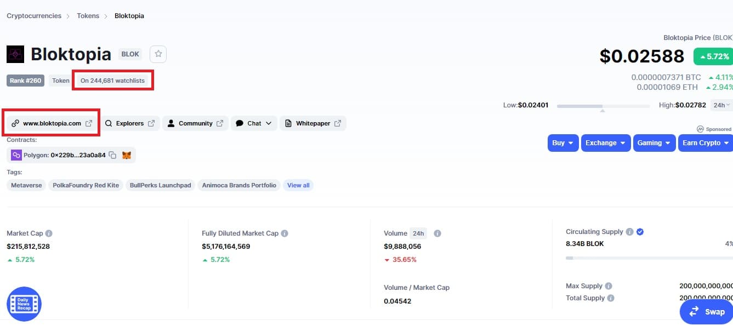This screenshot has width=733, height=326.
Task: Click the $0.02588 price value
Action: pyautogui.click(x=642, y=56)
